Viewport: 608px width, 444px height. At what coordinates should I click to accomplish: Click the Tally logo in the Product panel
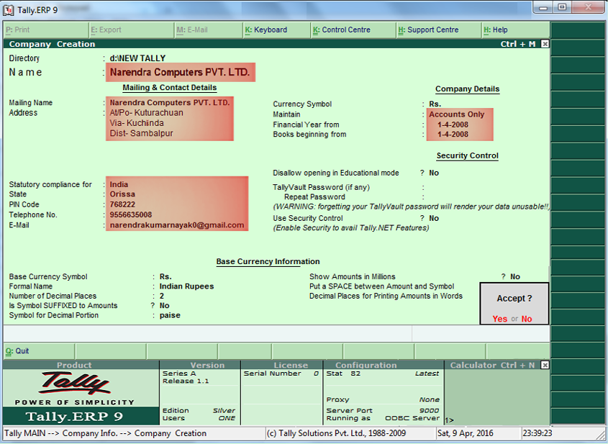76,383
